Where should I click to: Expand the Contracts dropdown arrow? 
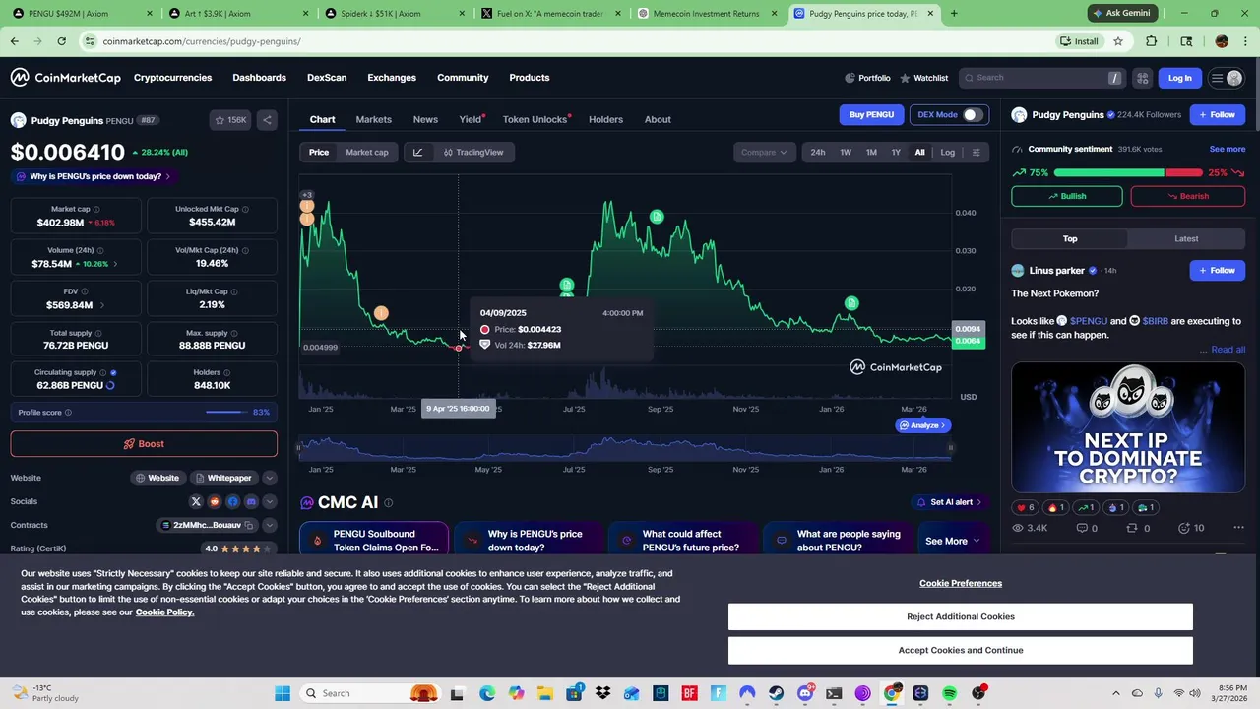269,525
